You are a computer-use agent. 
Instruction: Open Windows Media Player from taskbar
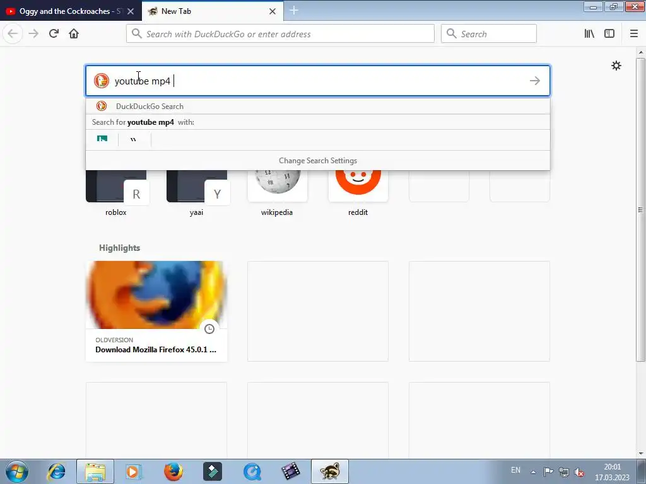pyautogui.click(x=133, y=471)
